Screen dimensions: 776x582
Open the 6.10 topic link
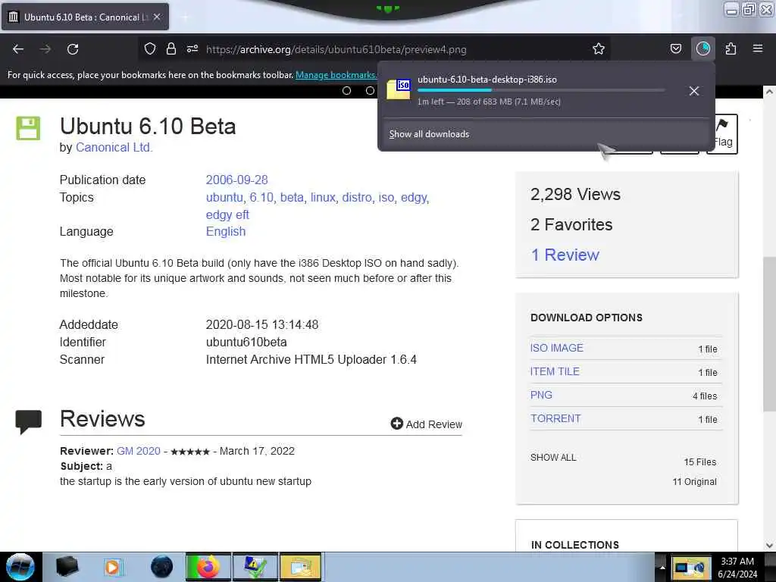pos(261,197)
